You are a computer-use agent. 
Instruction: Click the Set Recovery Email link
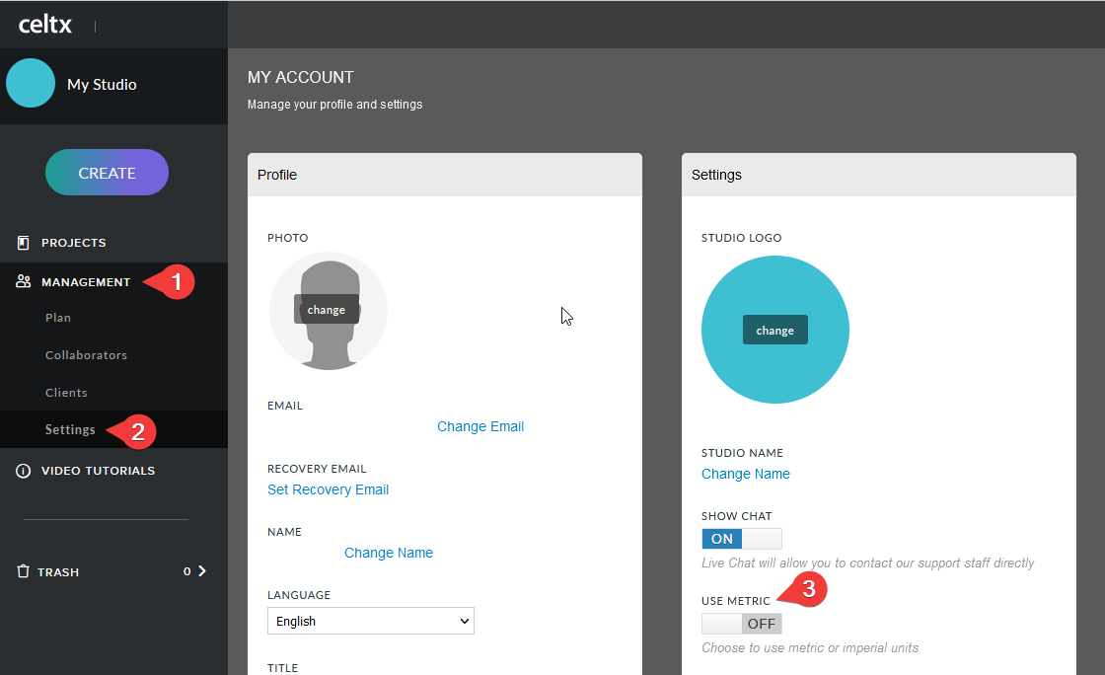328,489
